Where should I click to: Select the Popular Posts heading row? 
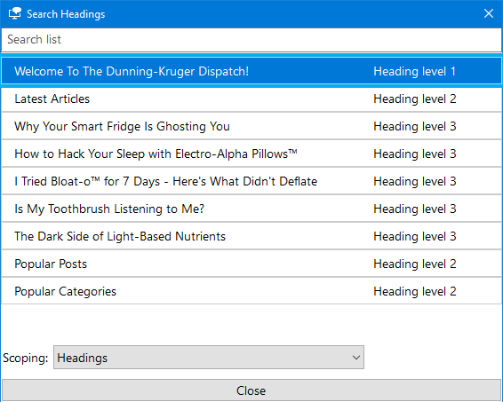pos(251,264)
